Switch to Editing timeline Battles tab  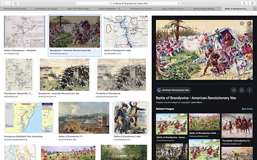coord(205,9)
